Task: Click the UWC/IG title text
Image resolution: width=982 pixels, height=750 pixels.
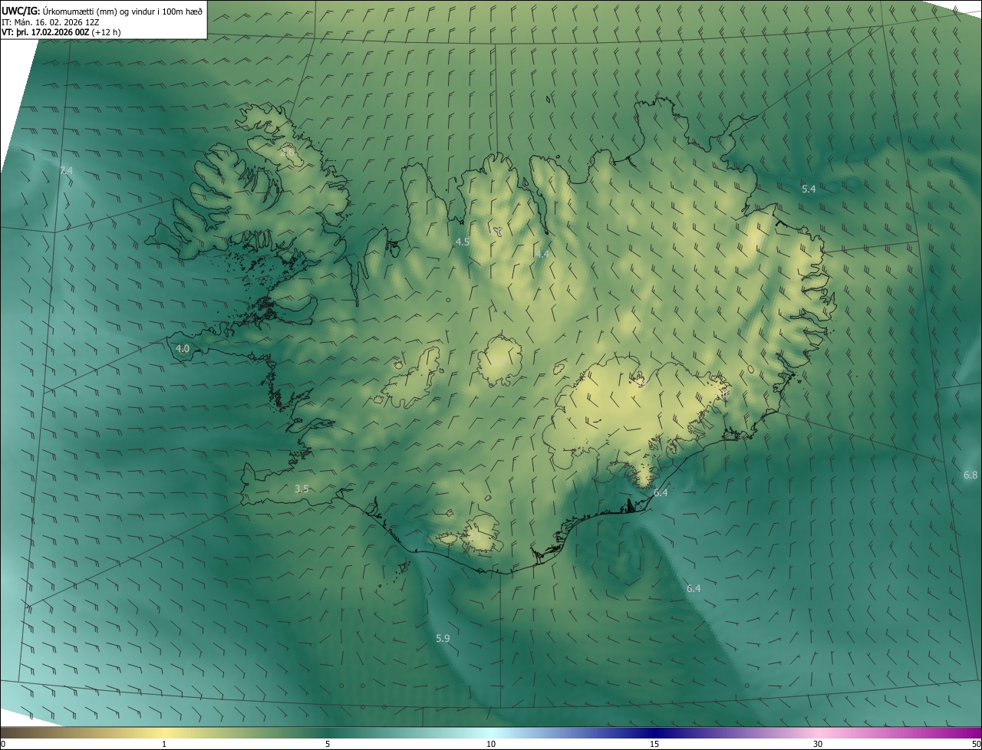Action: [21, 11]
